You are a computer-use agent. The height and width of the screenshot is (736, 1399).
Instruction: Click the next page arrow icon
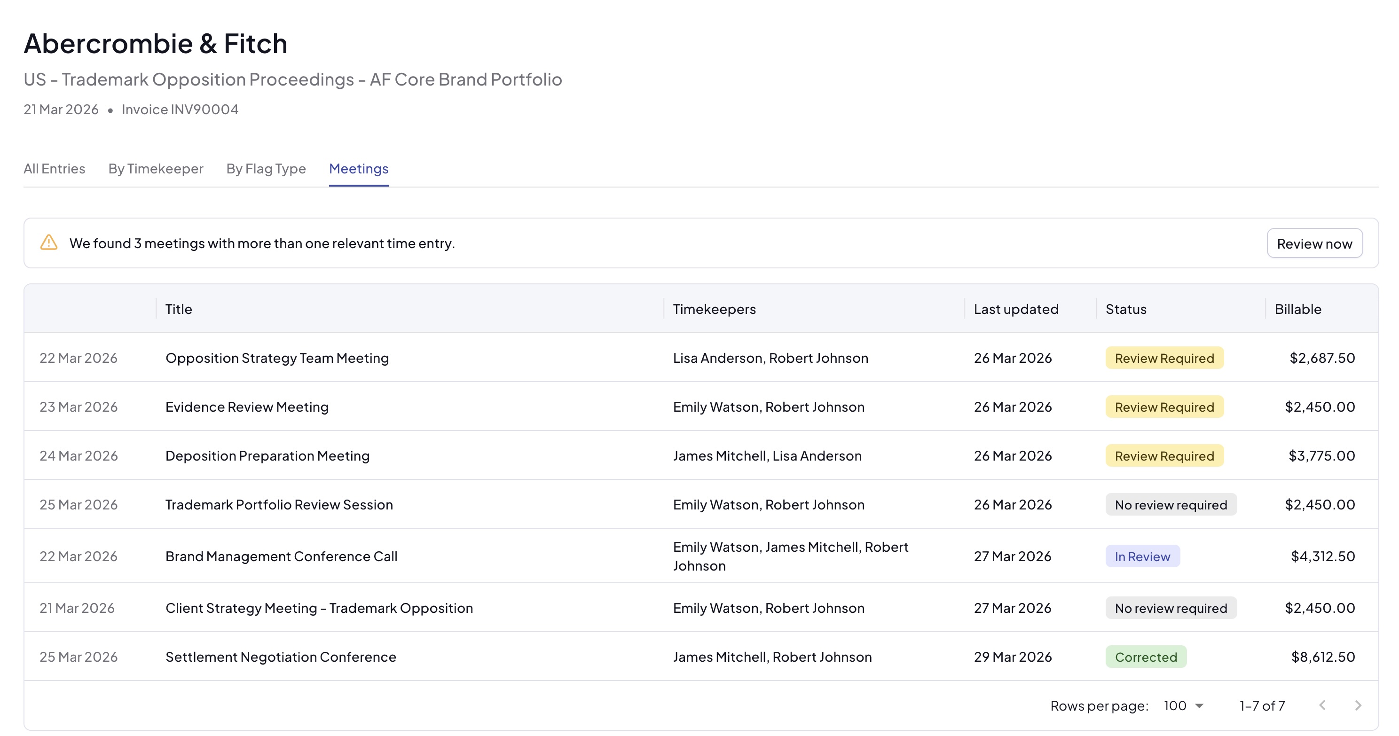tap(1358, 705)
